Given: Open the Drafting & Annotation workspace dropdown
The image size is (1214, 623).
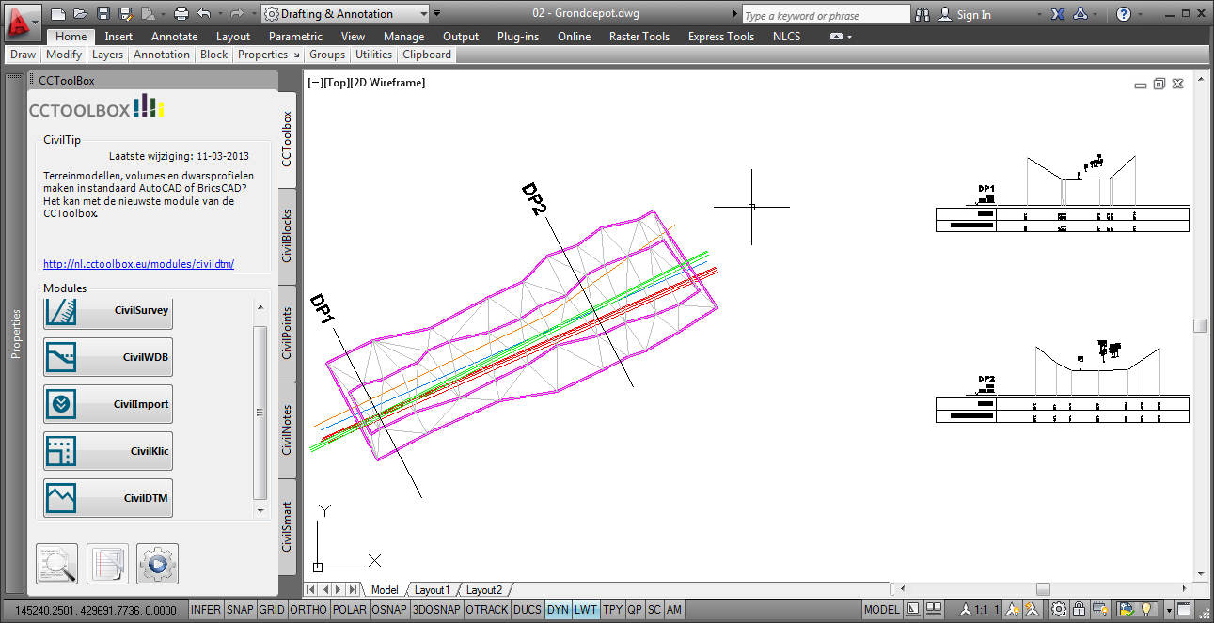Looking at the screenshot, I should (345, 14).
